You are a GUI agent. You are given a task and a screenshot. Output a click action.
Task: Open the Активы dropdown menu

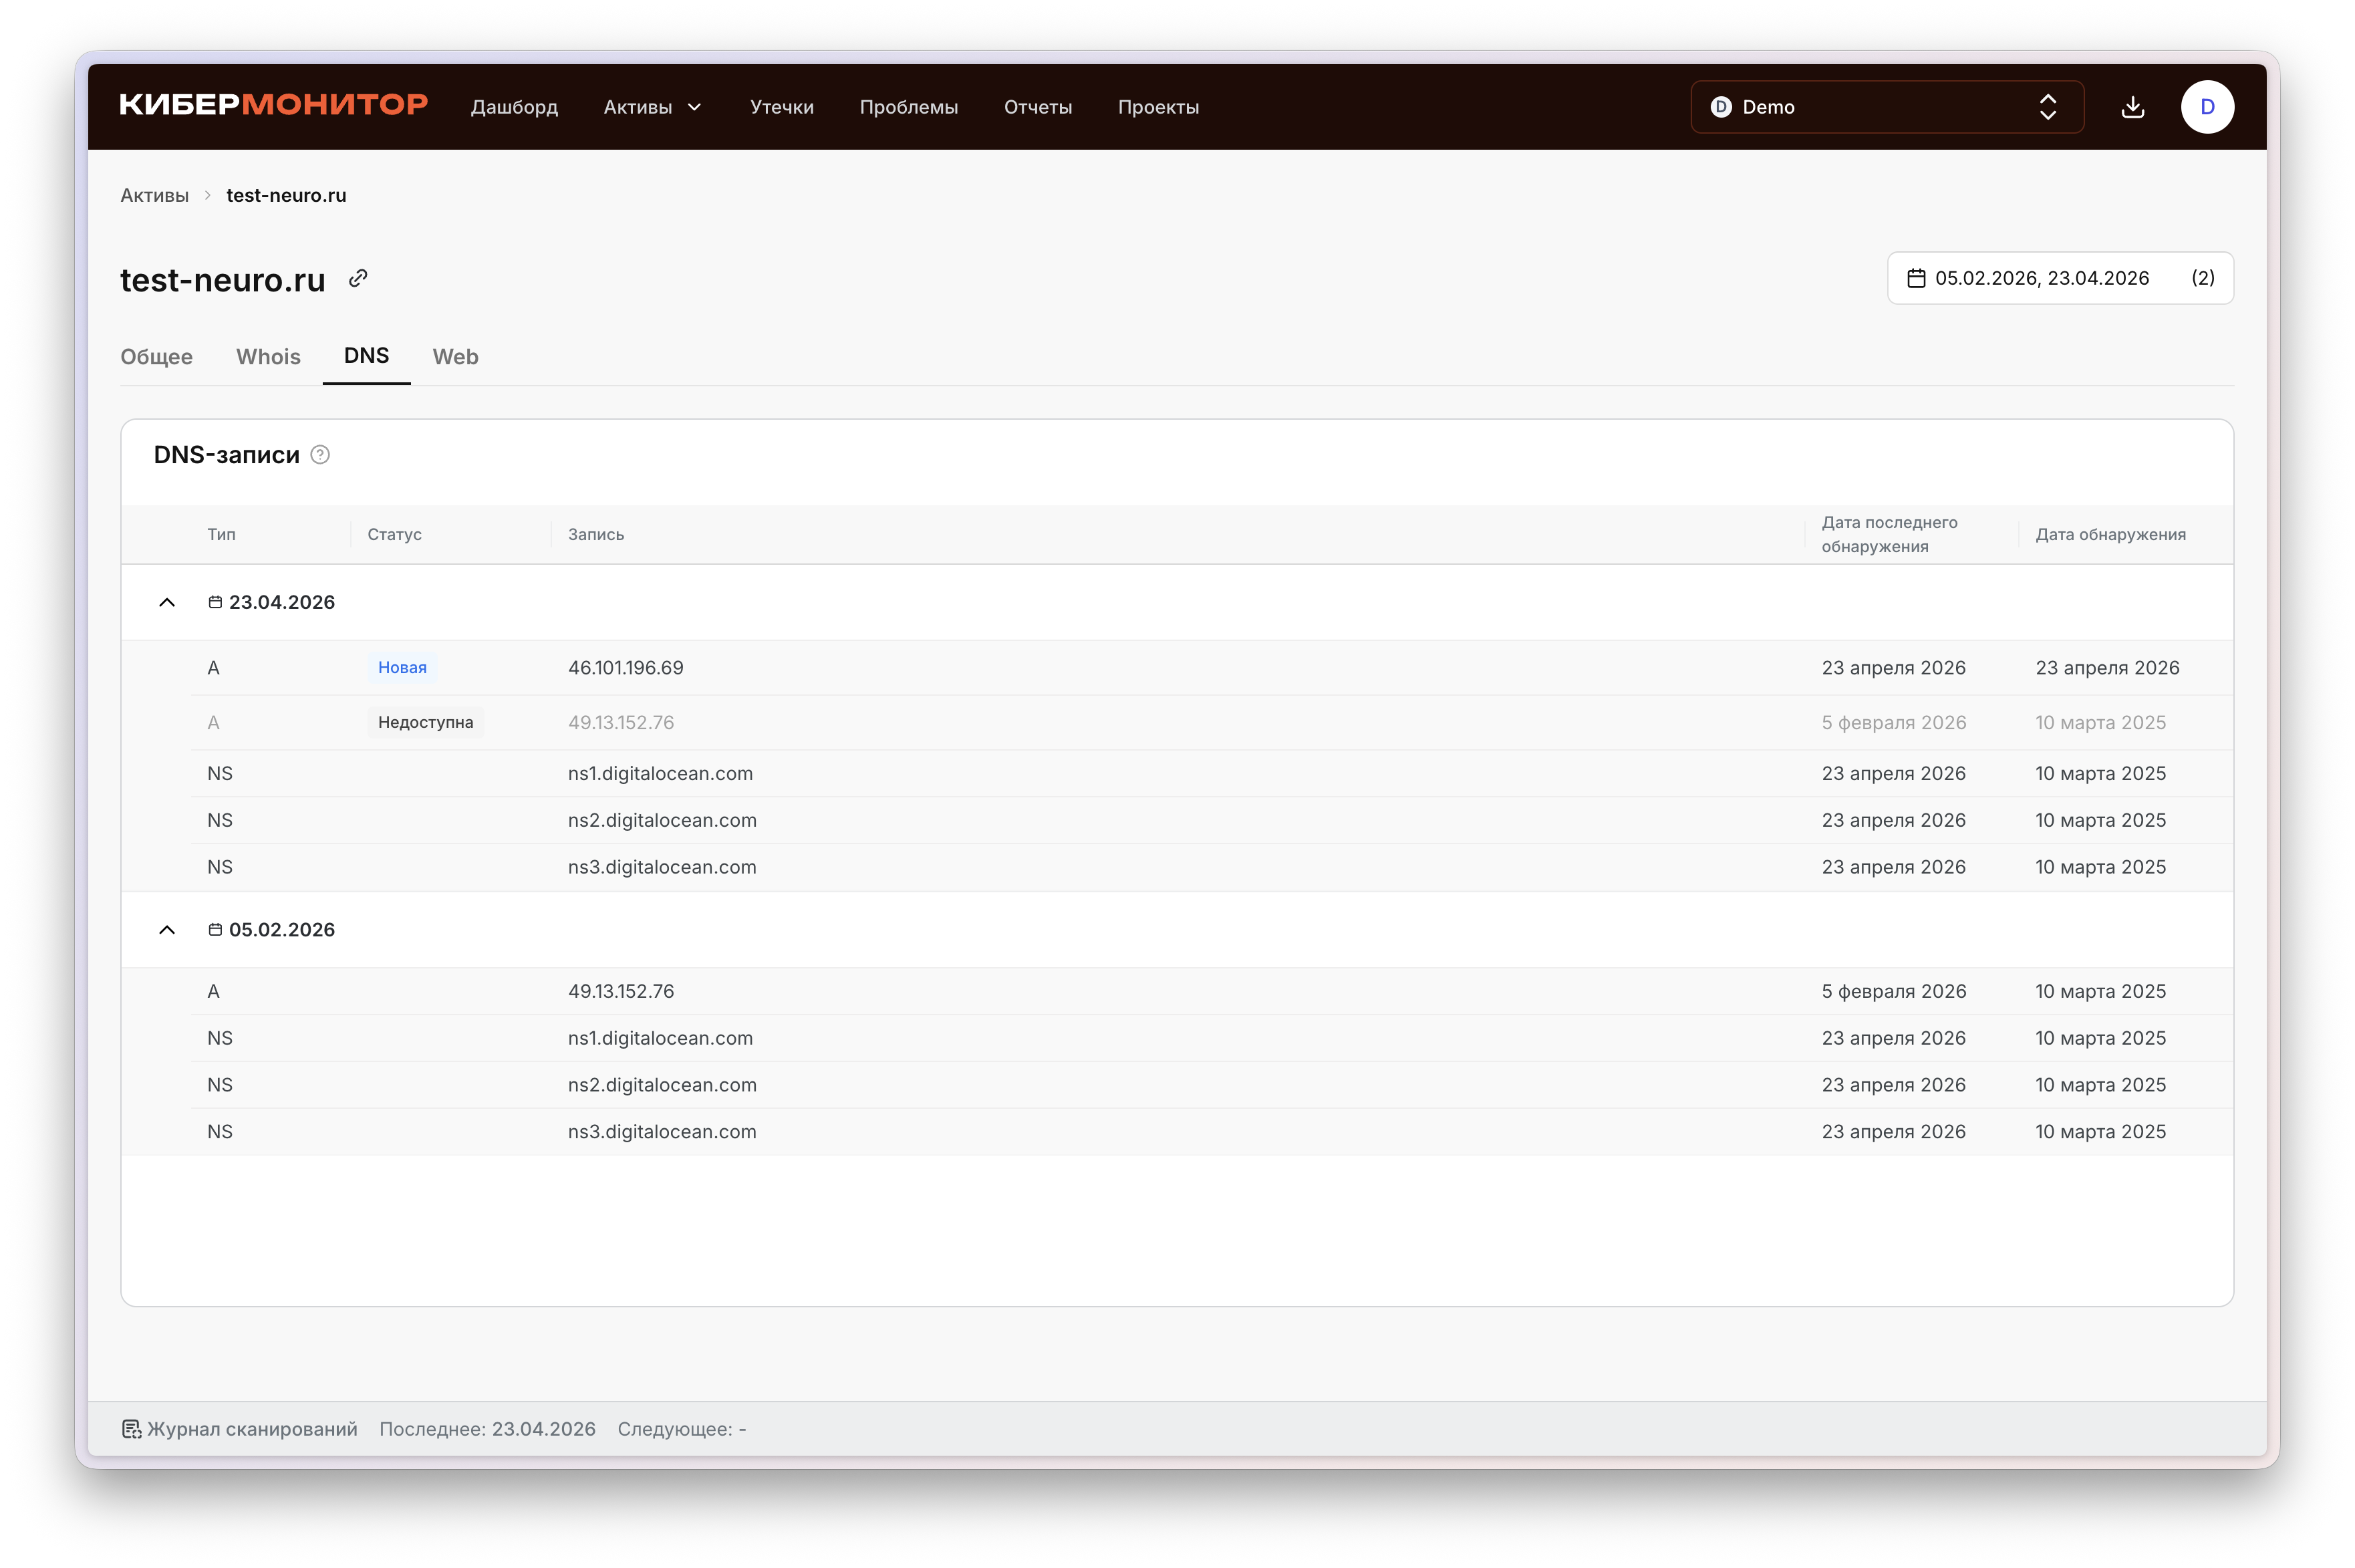[x=652, y=107]
